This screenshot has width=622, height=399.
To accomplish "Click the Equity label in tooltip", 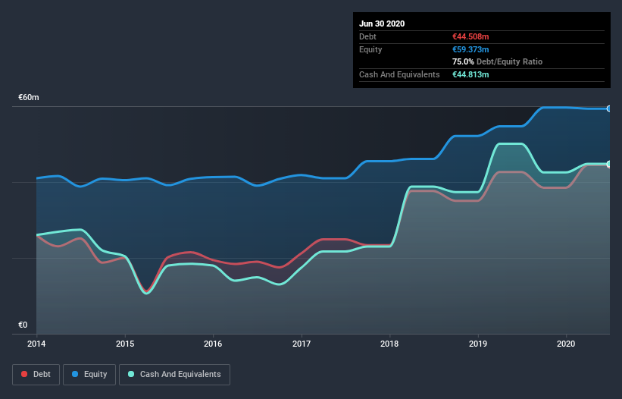I will (370, 49).
